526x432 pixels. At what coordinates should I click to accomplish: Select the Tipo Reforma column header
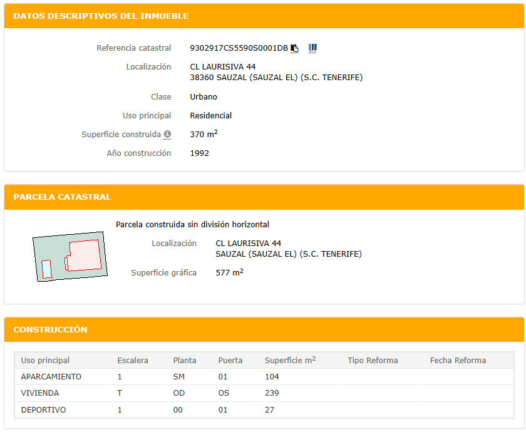(x=373, y=361)
